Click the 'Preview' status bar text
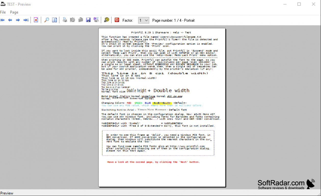The height and width of the screenshot is (196, 321). click(7, 193)
